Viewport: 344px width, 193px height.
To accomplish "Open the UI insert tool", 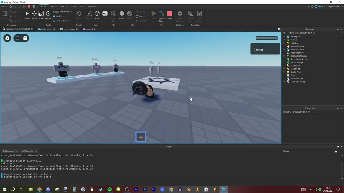I will (105, 15).
